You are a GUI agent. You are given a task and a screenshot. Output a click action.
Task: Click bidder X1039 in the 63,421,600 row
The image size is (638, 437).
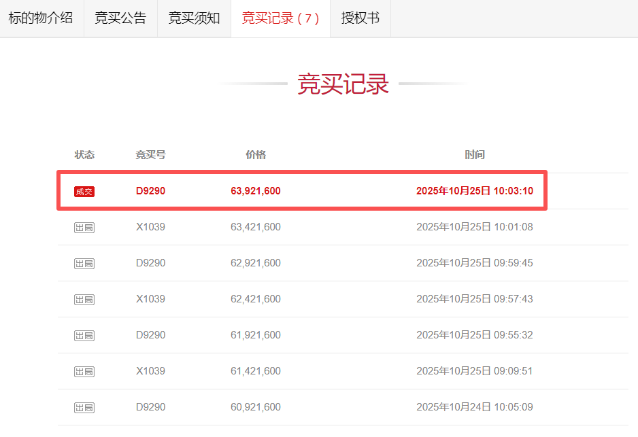[x=150, y=227]
